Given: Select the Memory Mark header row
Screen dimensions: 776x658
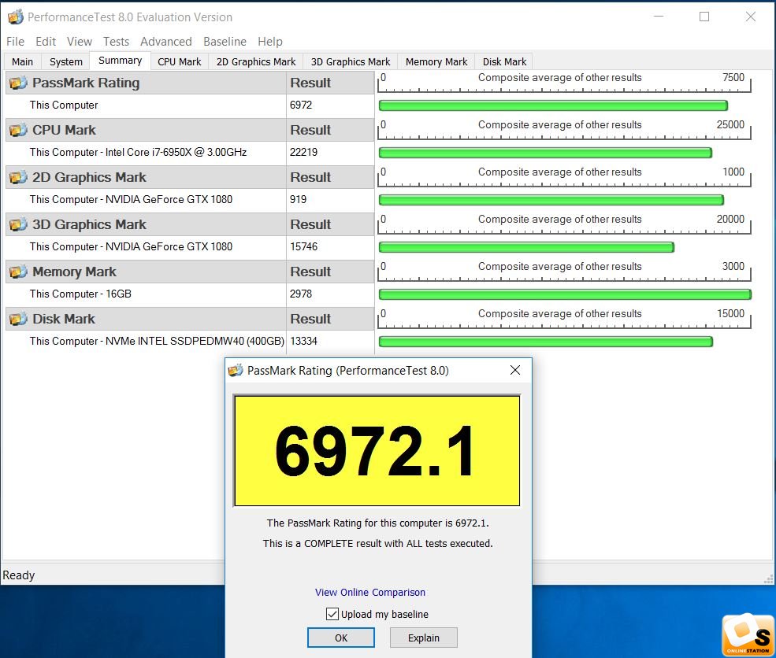Looking at the screenshot, I should 190,272.
